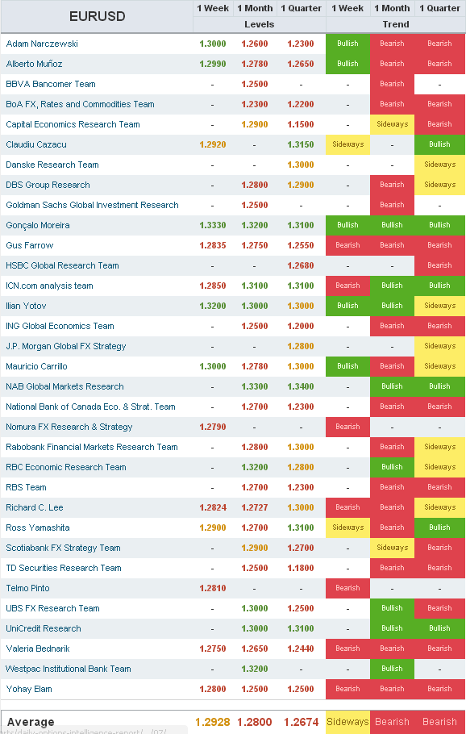The image size is (466, 734).
Task: Open Claudiu Cazacu's page
Action: click(36, 144)
